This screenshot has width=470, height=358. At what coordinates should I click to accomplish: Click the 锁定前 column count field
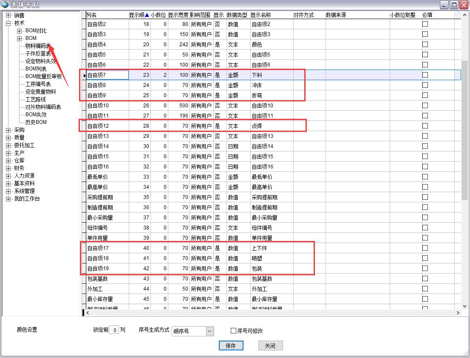click(113, 330)
